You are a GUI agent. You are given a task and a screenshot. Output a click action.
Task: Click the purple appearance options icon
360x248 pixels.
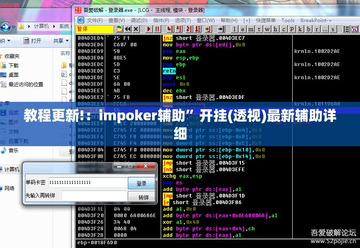click(355, 29)
